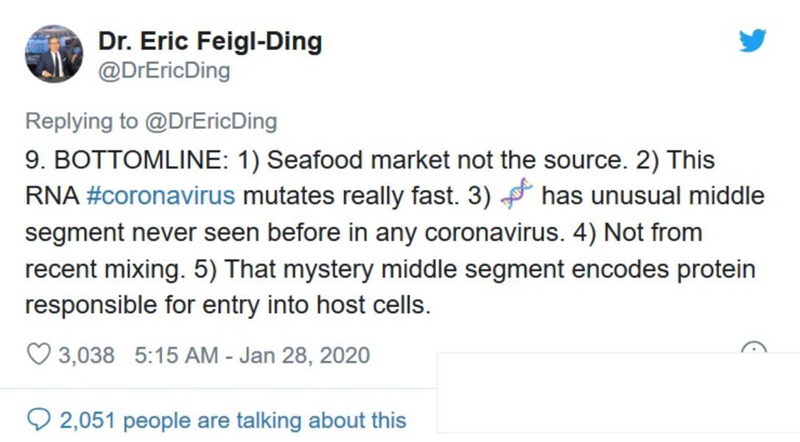The image size is (800, 442).
Task: Click the 5:15 AM - Jan 28, 2020 timestamp
Action: pyautogui.click(x=252, y=356)
